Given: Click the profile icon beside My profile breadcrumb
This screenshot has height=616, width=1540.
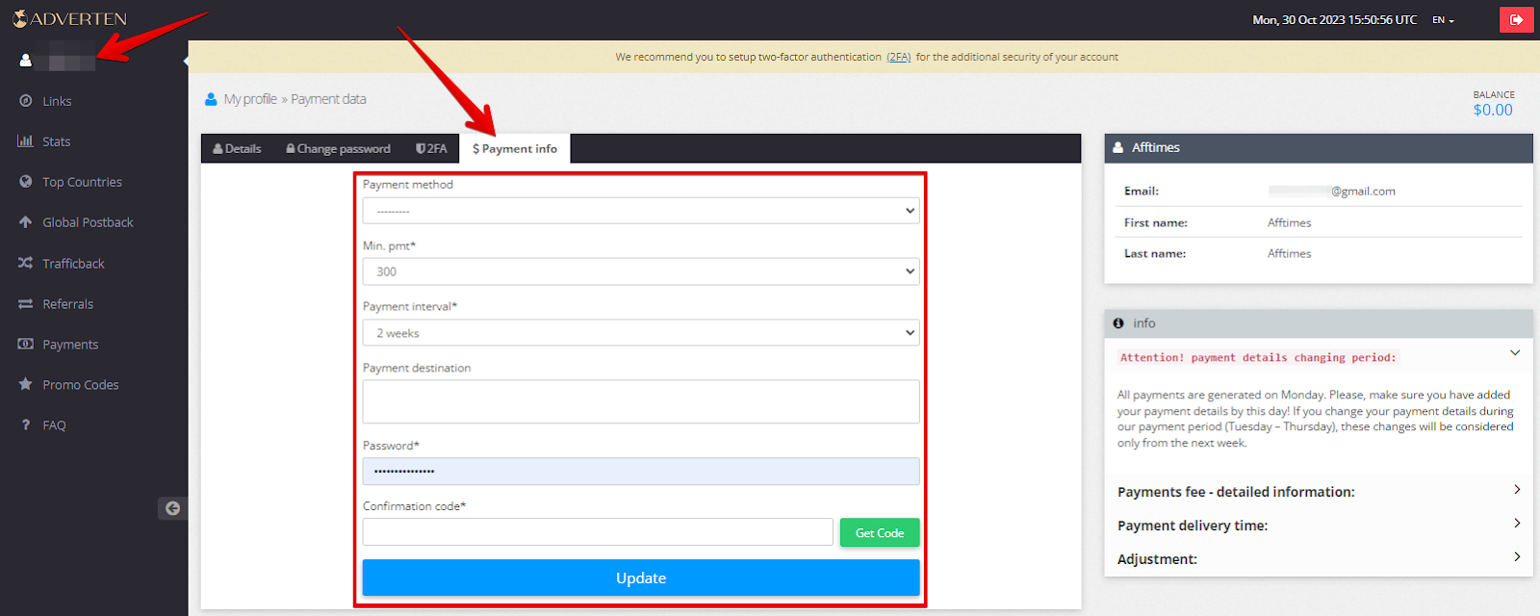Looking at the screenshot, I should 211,99.
